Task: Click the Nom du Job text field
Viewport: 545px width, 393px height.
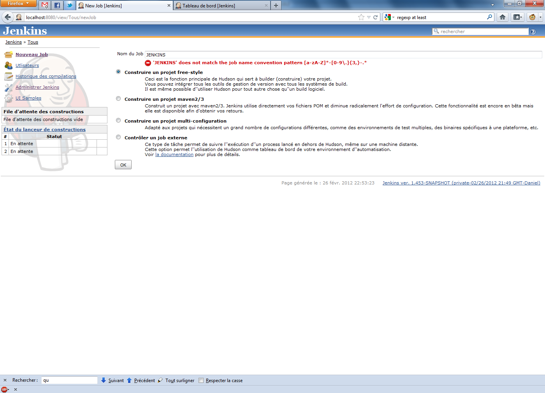Action: (x=343, y=55)
